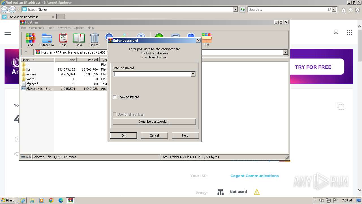The image size is (362, 204).
Task: Open the Help menu in WinRAR
Action: coord(90,28)
